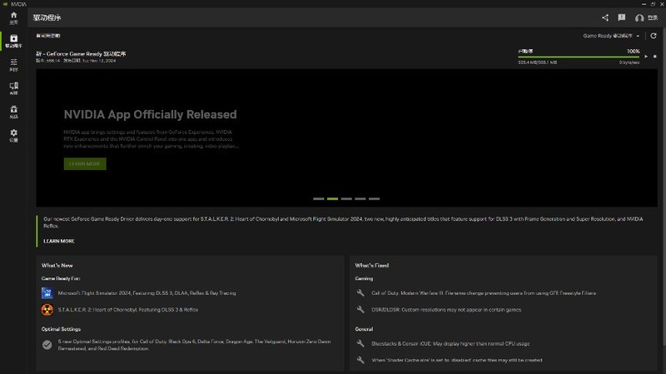Click the user avatar to log in
This screenshot has height=374, width=666.
point(639,17)
